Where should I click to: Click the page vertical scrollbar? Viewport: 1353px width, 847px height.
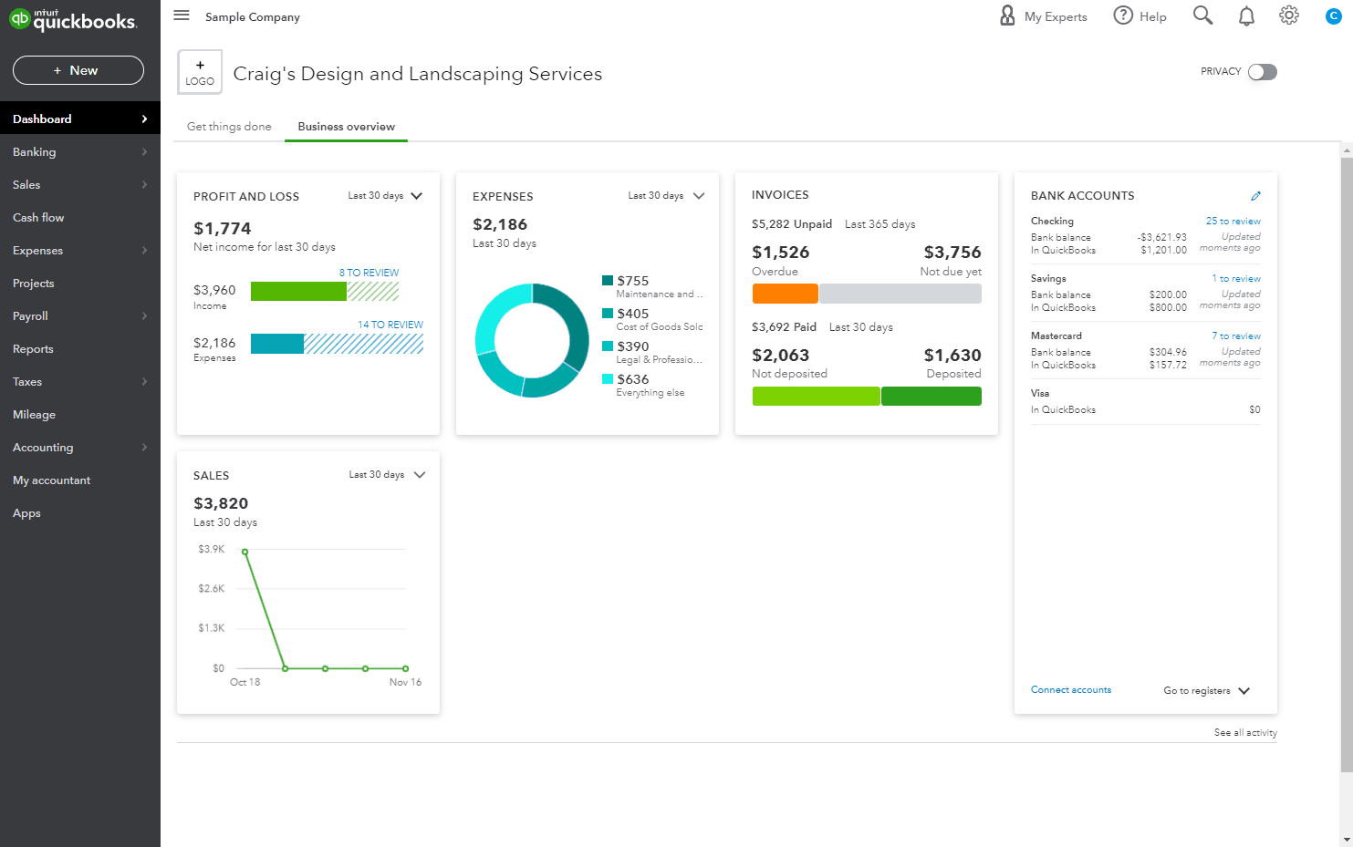[1346, 465]
